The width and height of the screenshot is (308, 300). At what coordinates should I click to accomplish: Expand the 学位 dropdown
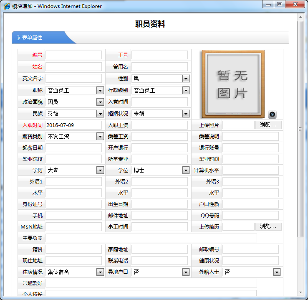186,170
